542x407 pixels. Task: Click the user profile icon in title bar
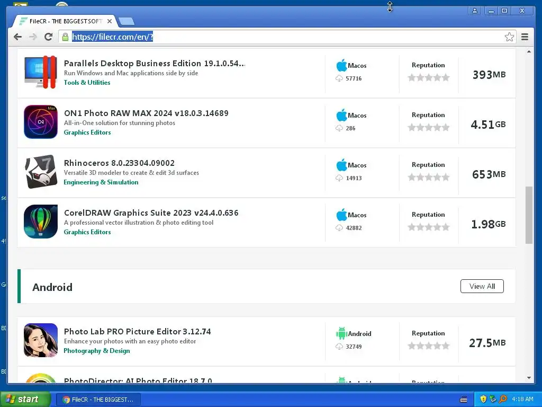475,11
